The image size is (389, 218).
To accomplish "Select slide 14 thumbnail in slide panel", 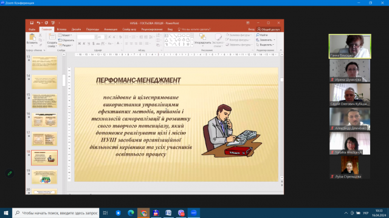I will point(44,82).
